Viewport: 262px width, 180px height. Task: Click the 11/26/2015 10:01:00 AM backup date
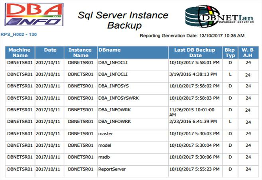(x=192, y=112)
